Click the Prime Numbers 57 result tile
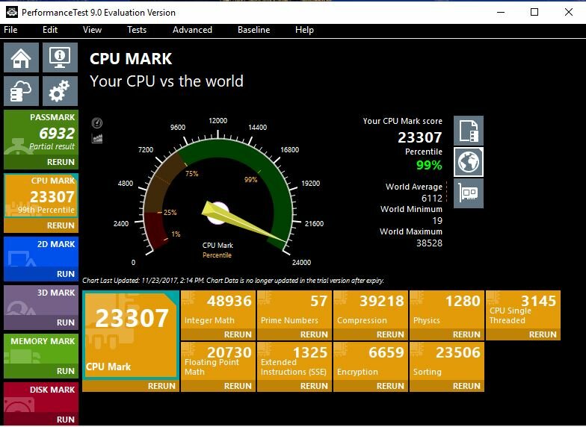Viewport: 586px width, 427px height. pos(294,310)
